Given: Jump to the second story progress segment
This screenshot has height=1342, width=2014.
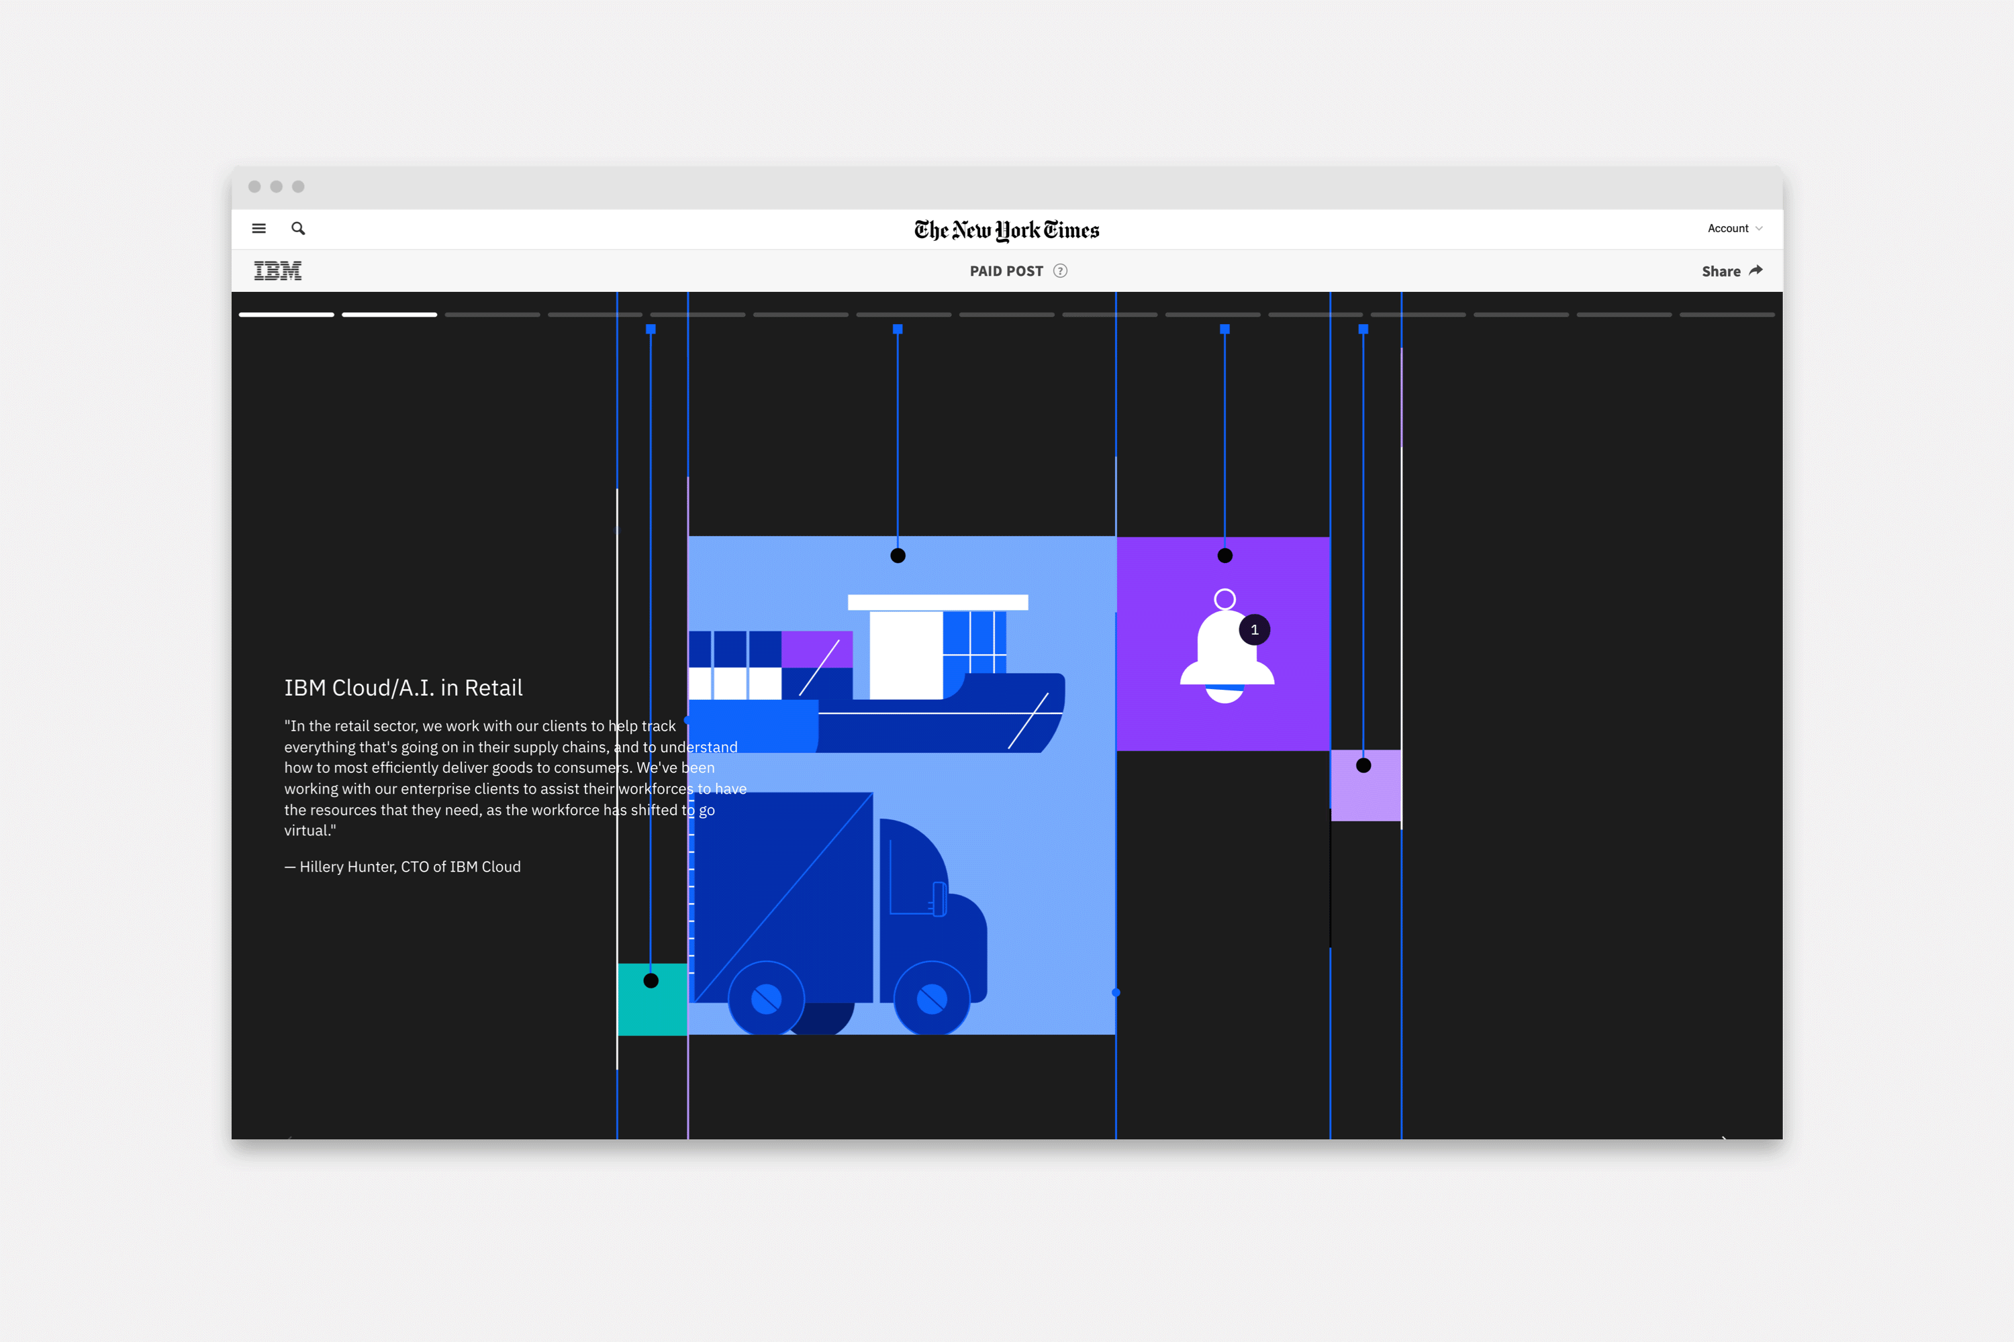Looking at the screenshot, I should tap(389, 315).
